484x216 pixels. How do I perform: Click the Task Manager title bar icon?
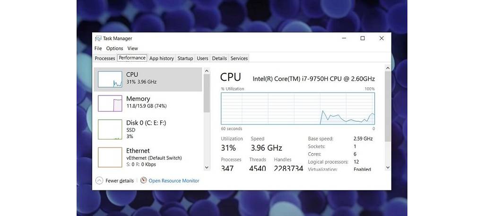coord(98,38)
